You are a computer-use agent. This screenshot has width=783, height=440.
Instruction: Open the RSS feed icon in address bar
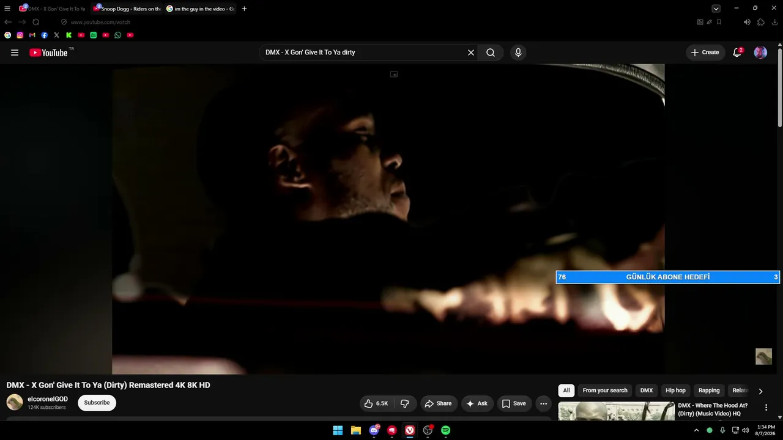pos(700,22)
